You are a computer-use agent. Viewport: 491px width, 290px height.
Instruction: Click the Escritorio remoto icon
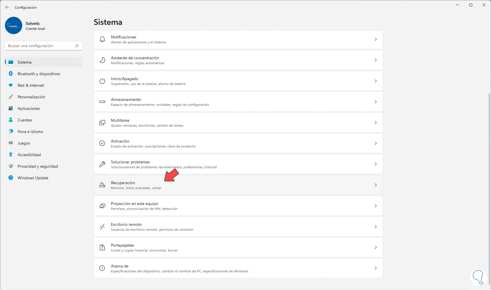click(102, 227)
